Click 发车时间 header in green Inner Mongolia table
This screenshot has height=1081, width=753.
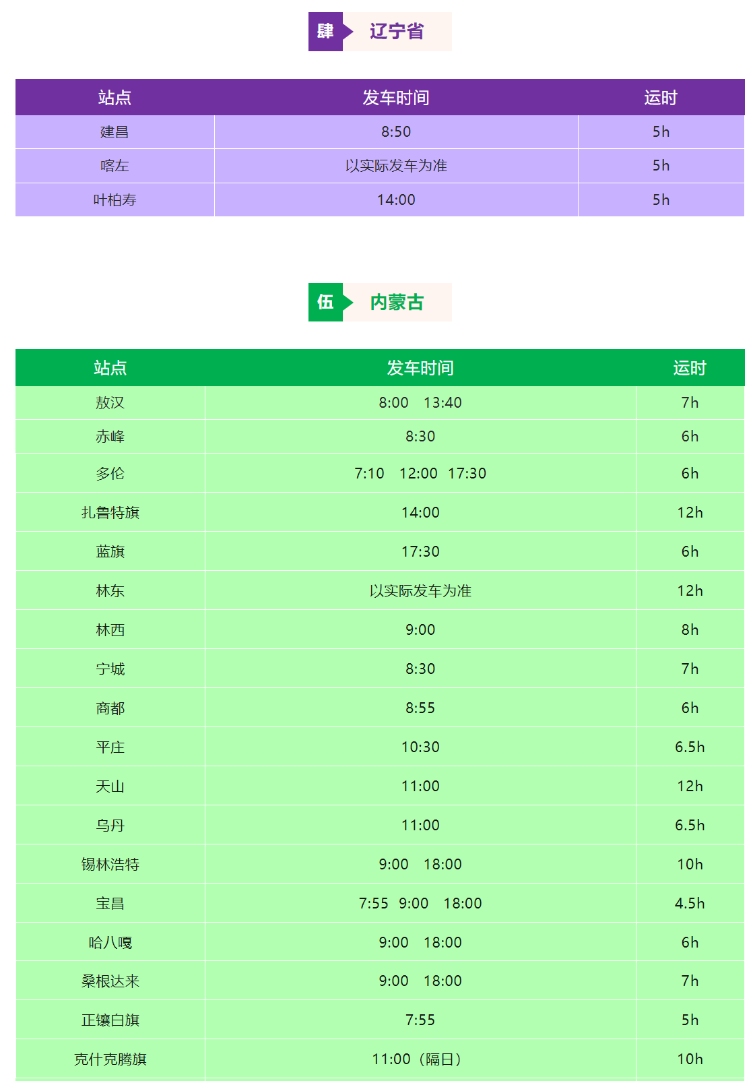(420, 368)
